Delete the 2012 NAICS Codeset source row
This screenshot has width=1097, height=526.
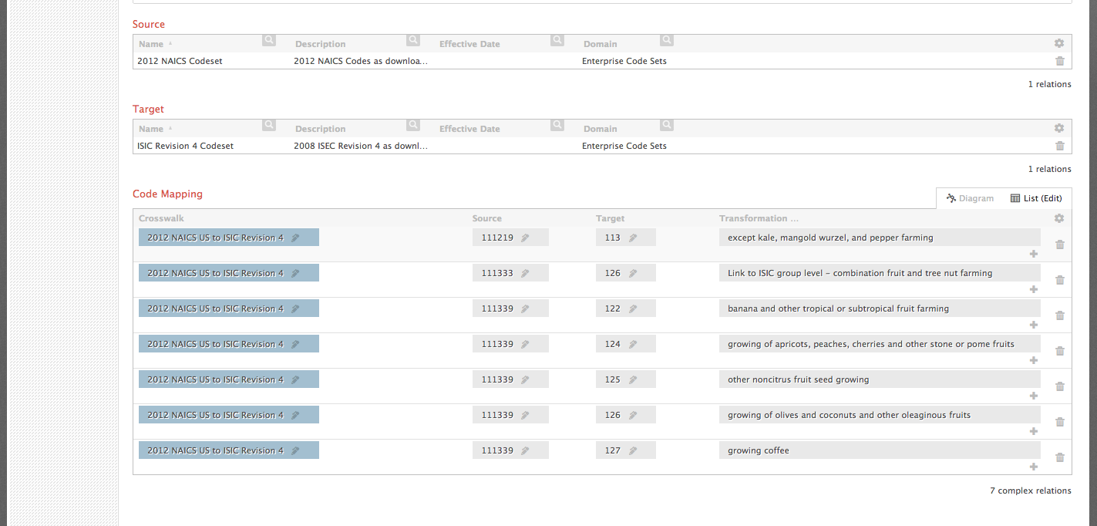[1060, 61]
